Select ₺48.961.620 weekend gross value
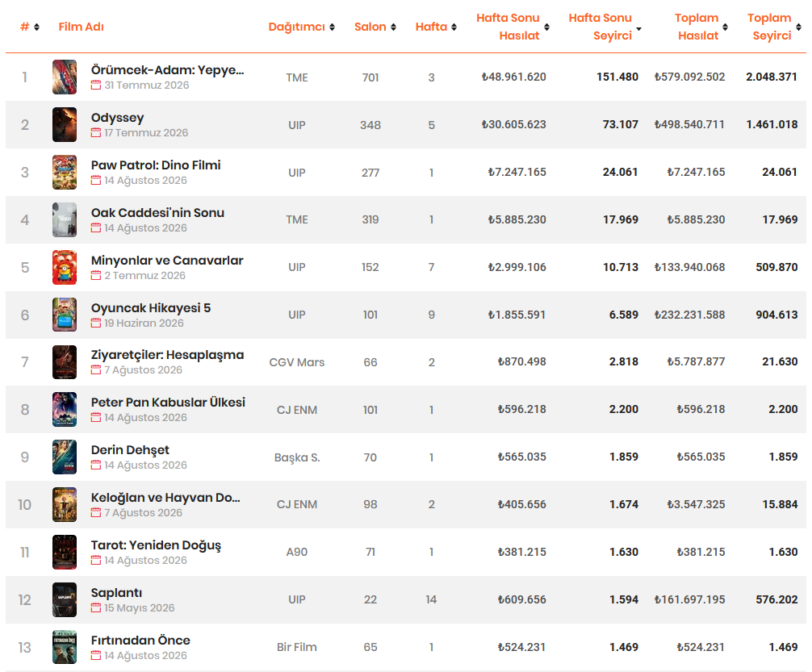This screenshot has height=672, width=812. (x=513, y=77)
